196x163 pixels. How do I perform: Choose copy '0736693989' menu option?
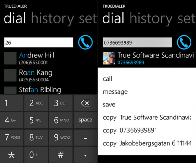tap(130, 131)
